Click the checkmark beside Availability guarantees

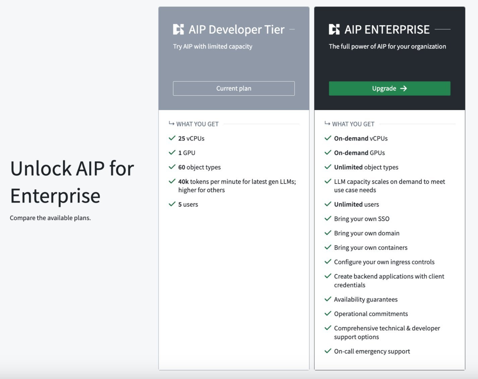point(328,299)
